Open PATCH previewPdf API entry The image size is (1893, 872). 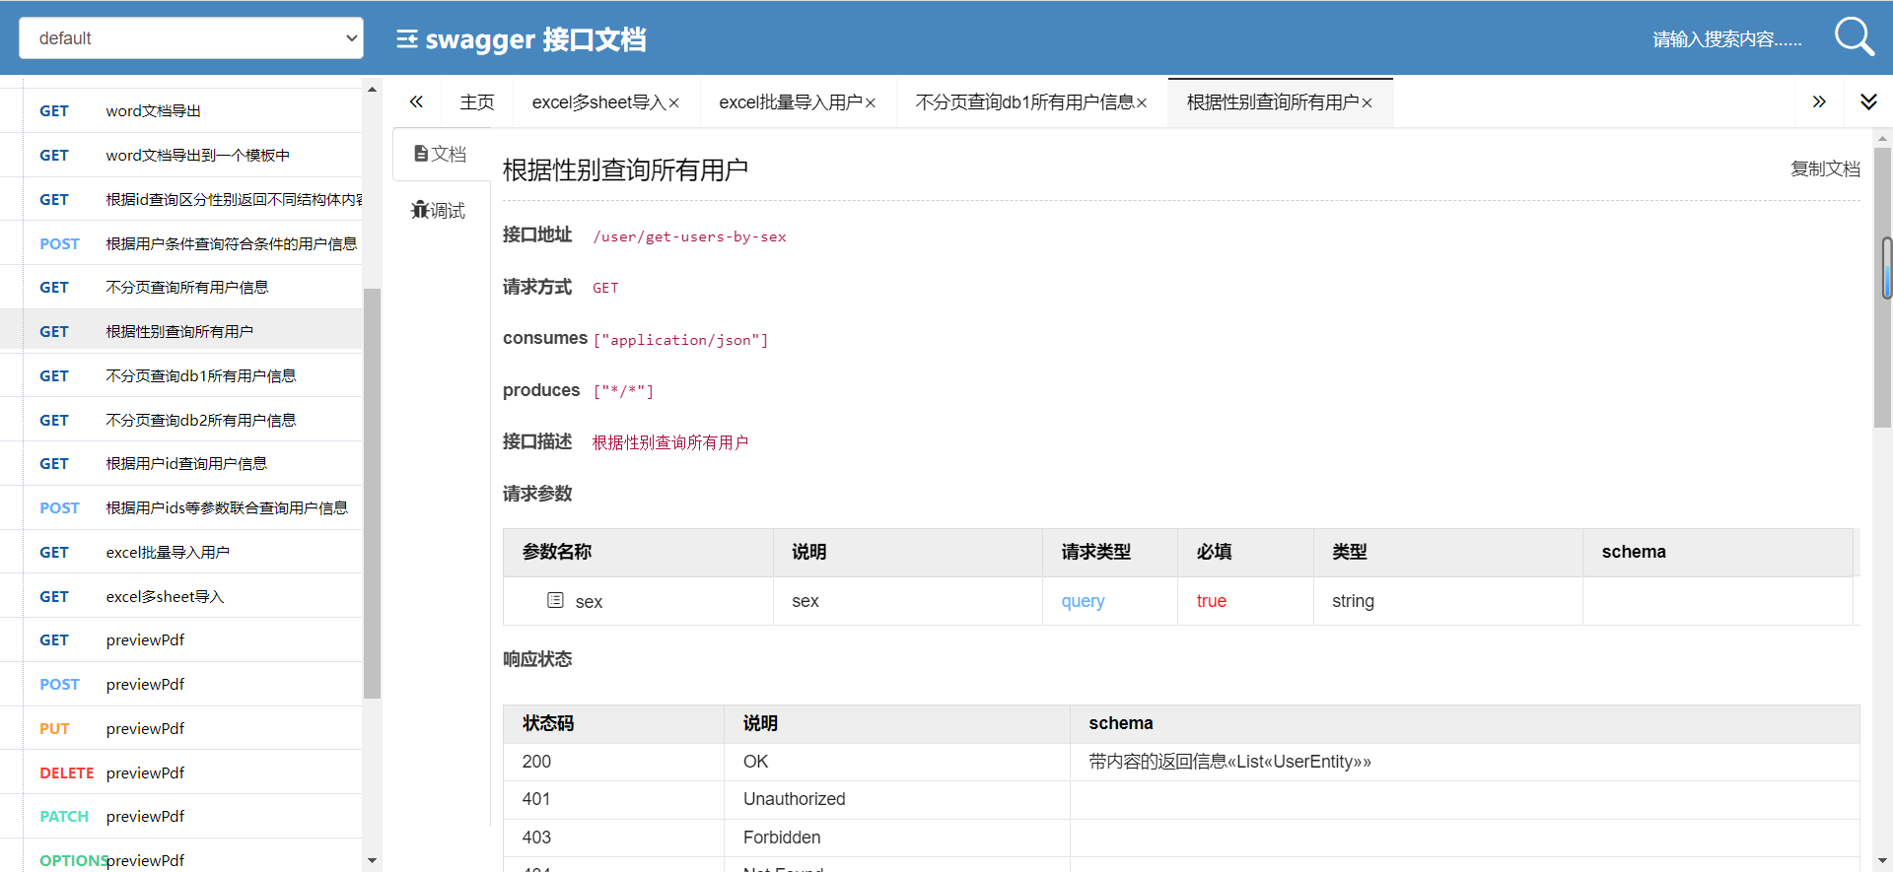(181, 816)
